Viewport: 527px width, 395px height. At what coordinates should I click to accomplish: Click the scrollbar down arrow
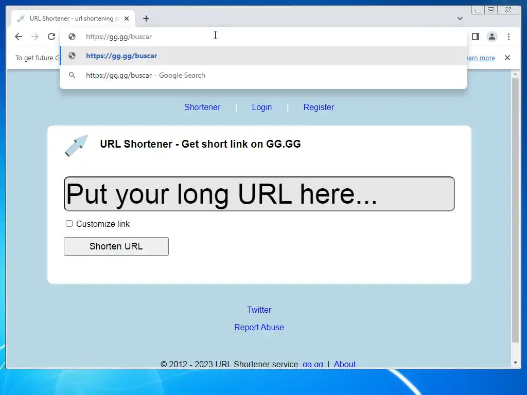tap(515, 363)
